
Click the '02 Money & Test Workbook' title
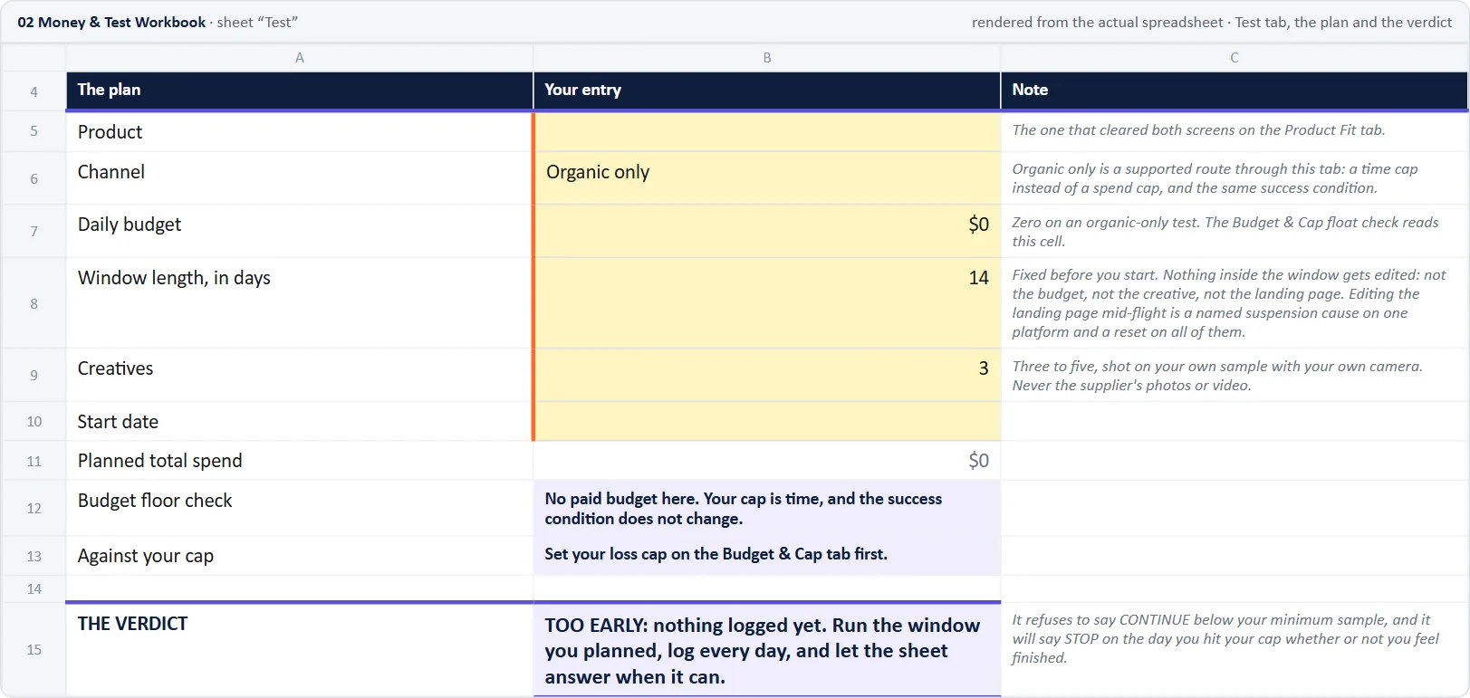[x=111, y=23]
